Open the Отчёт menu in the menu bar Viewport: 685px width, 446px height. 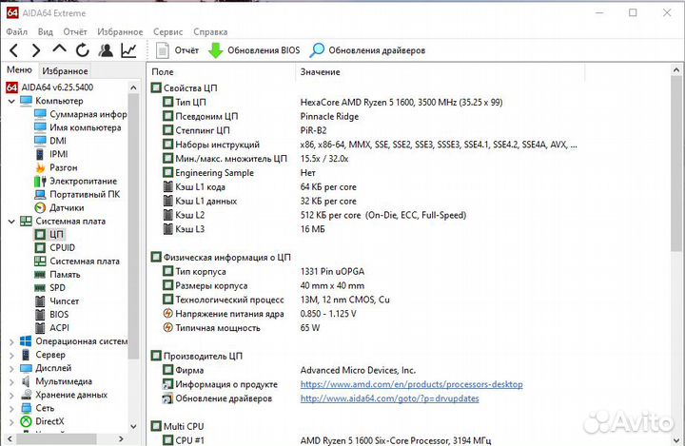75,32
